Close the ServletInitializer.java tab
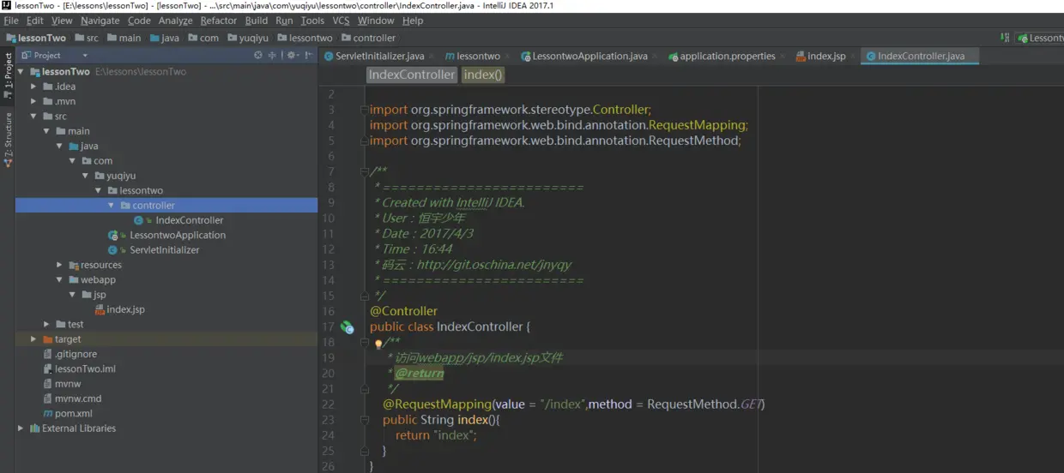 coord(433,57)
